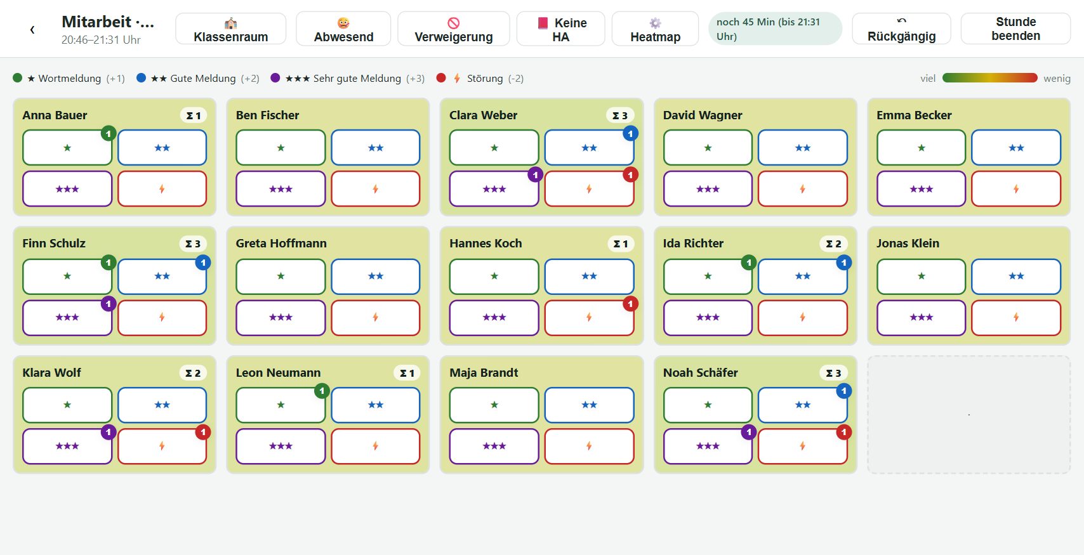Click the viel-wenig heatmap gradient bar

[x=990, y=78]
